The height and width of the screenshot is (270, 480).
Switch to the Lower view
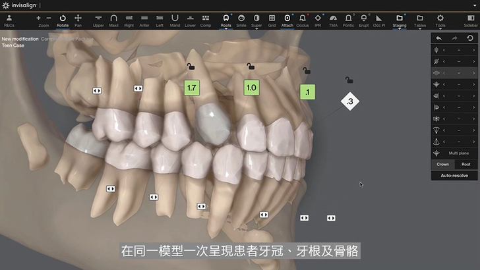[x=190, y=21]
